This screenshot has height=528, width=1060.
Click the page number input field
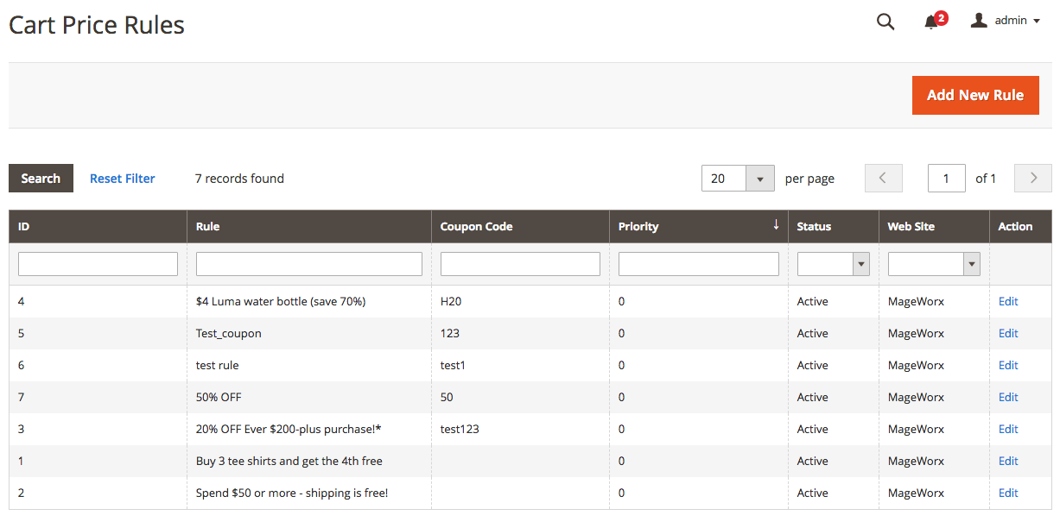(x=947, y=179)
